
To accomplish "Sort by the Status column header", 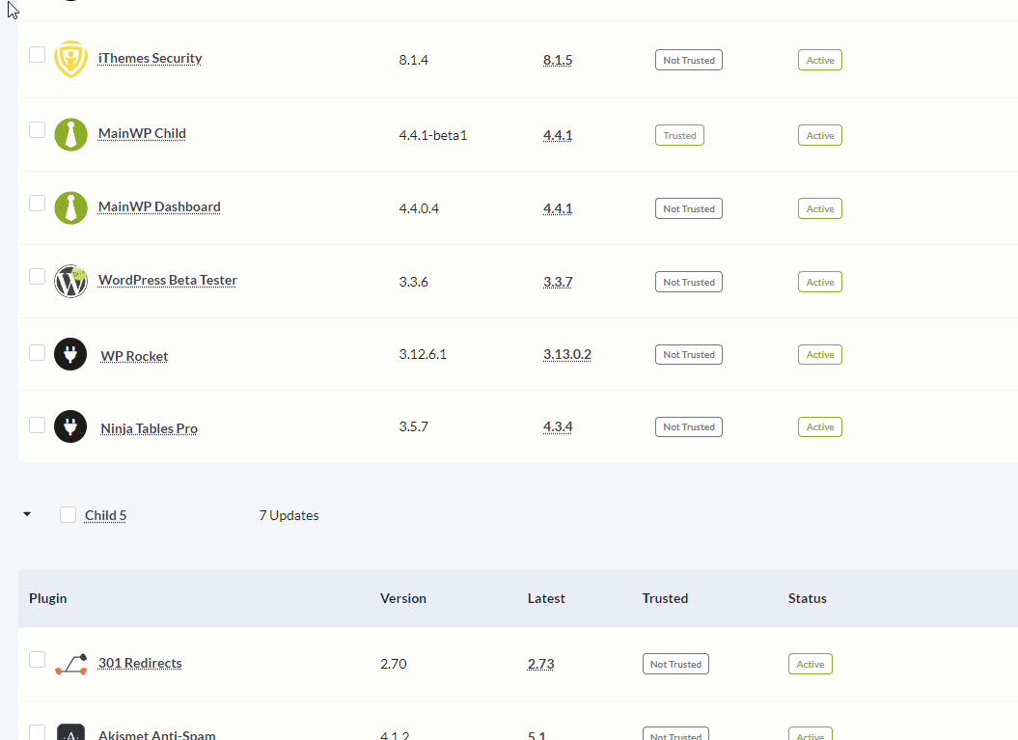I will click(x=807, y=598).
